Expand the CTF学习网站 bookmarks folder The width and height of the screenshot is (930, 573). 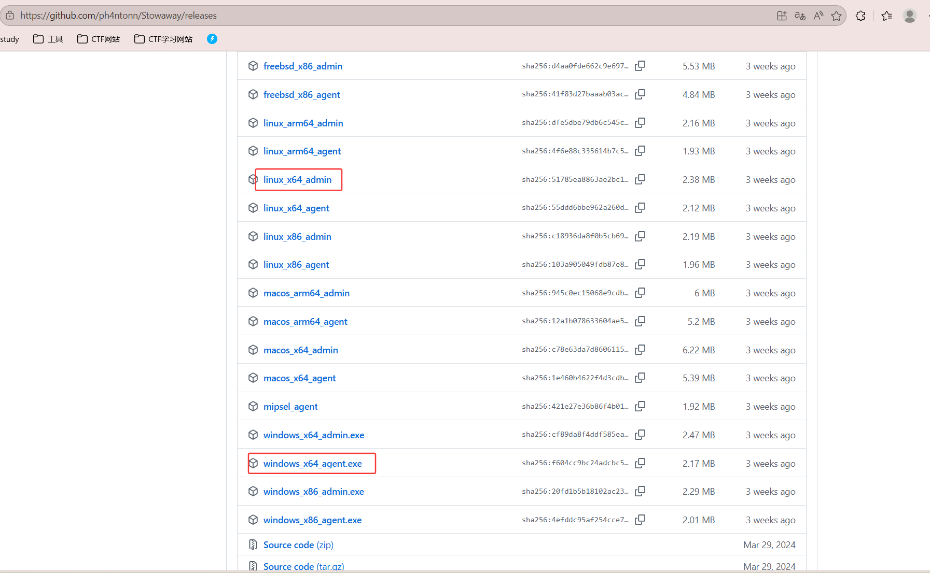pyautogui.click(x=163, y=39)
